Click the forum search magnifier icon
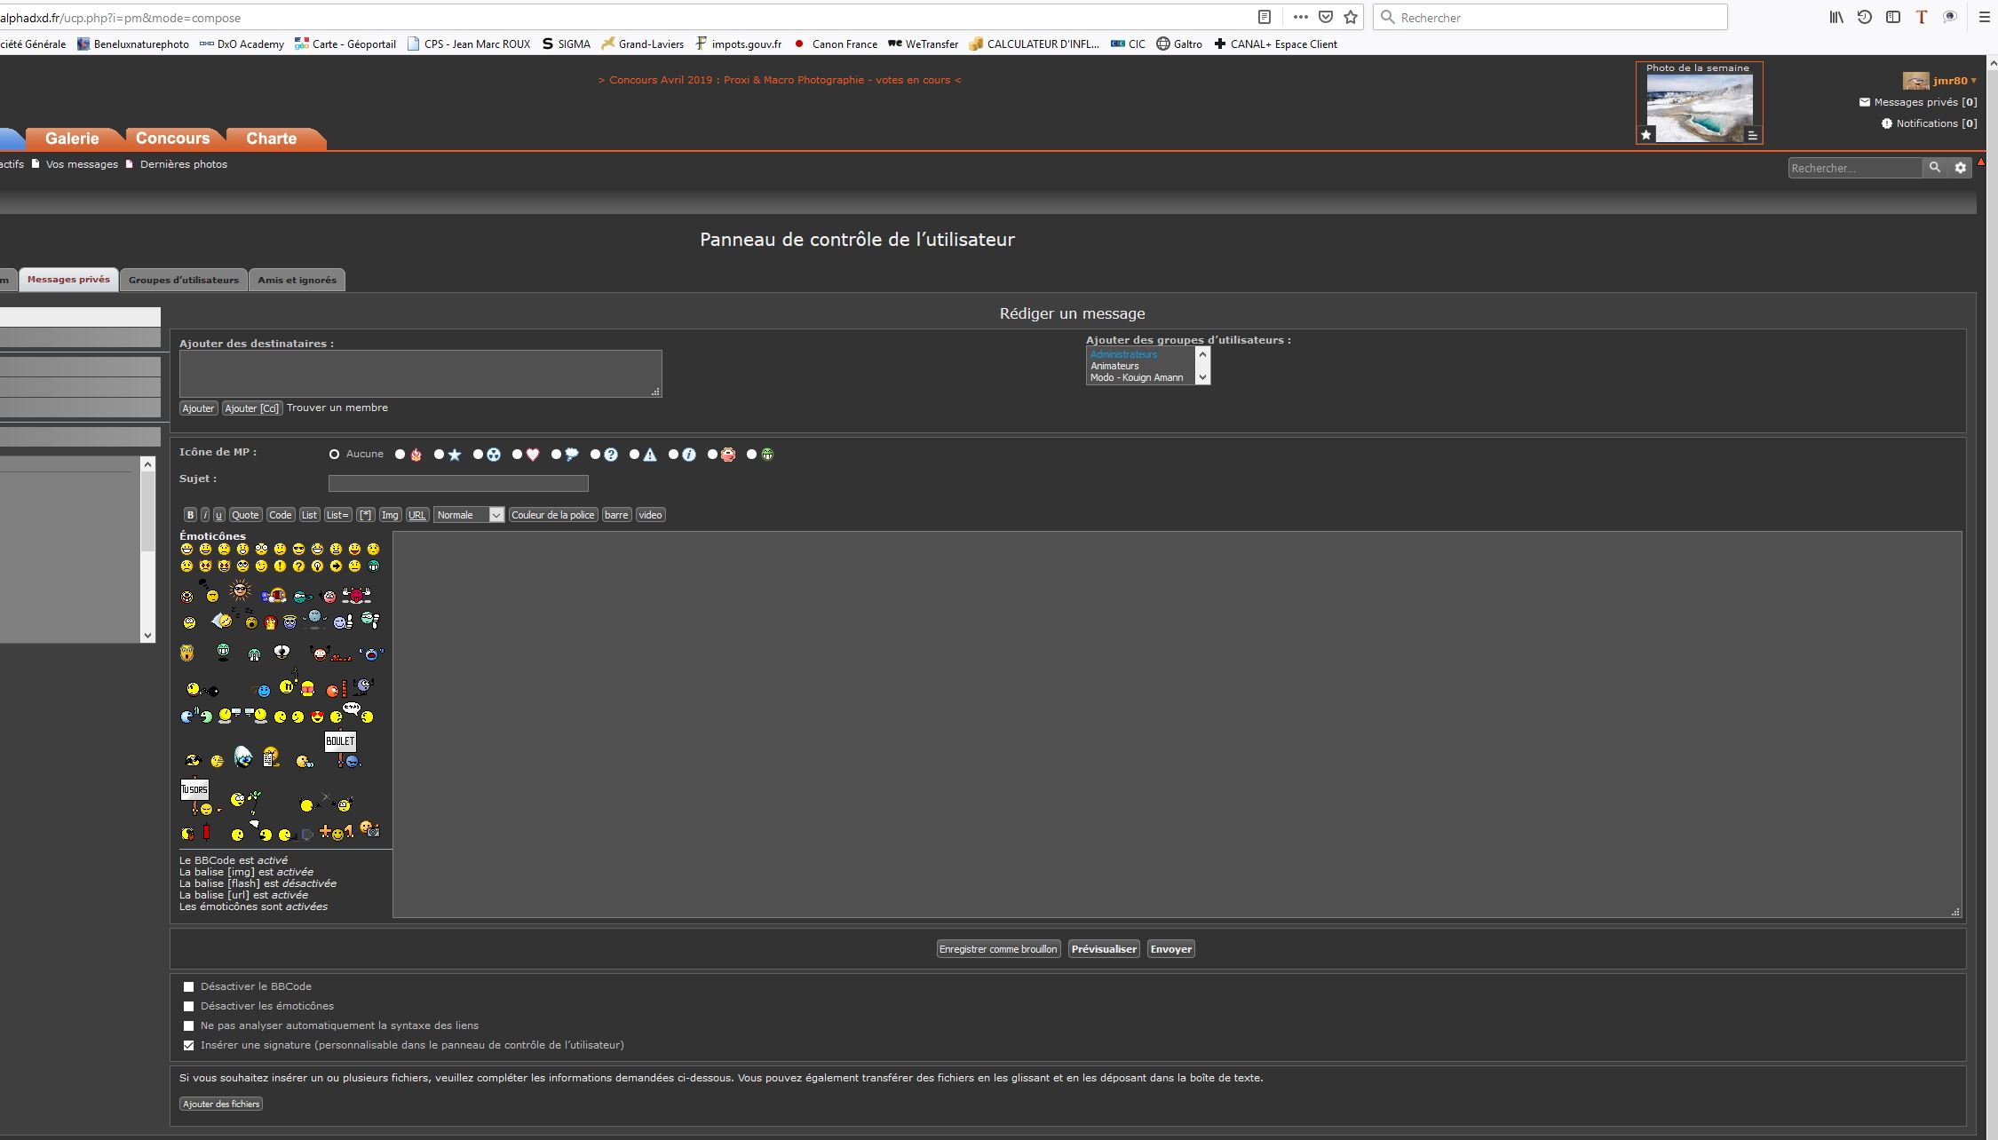 point(1934,168)
